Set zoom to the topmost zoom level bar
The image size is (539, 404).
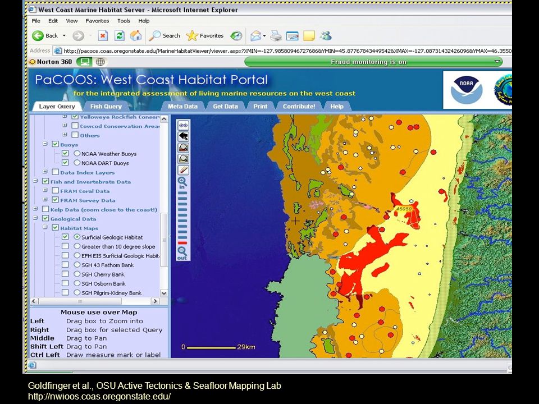(x=182, y=193)
